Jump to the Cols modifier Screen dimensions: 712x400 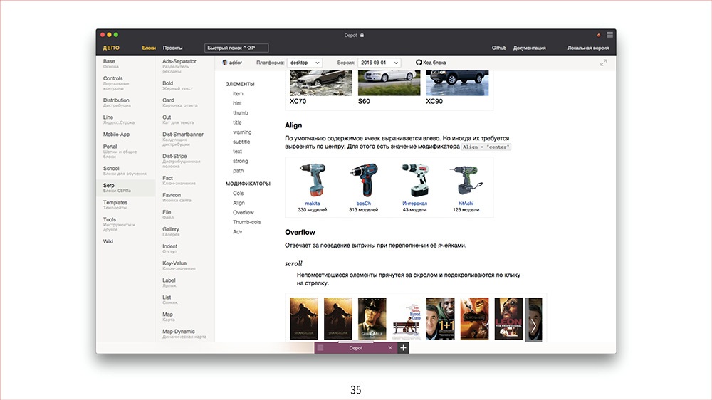238,194
